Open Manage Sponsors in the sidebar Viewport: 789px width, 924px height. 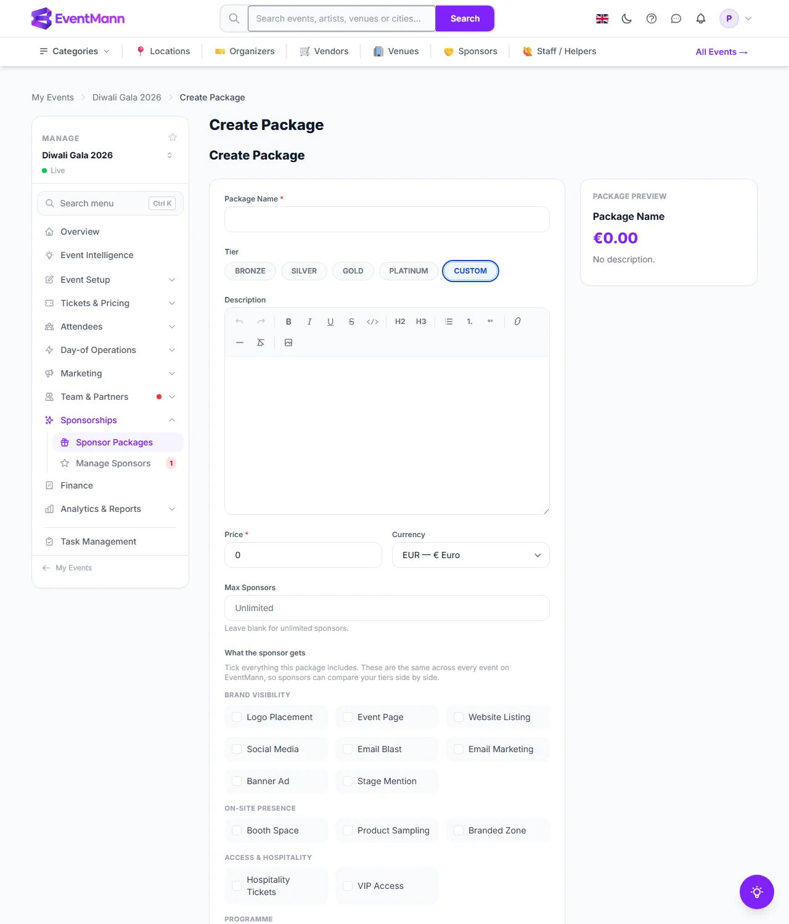(x=118, y=463)
